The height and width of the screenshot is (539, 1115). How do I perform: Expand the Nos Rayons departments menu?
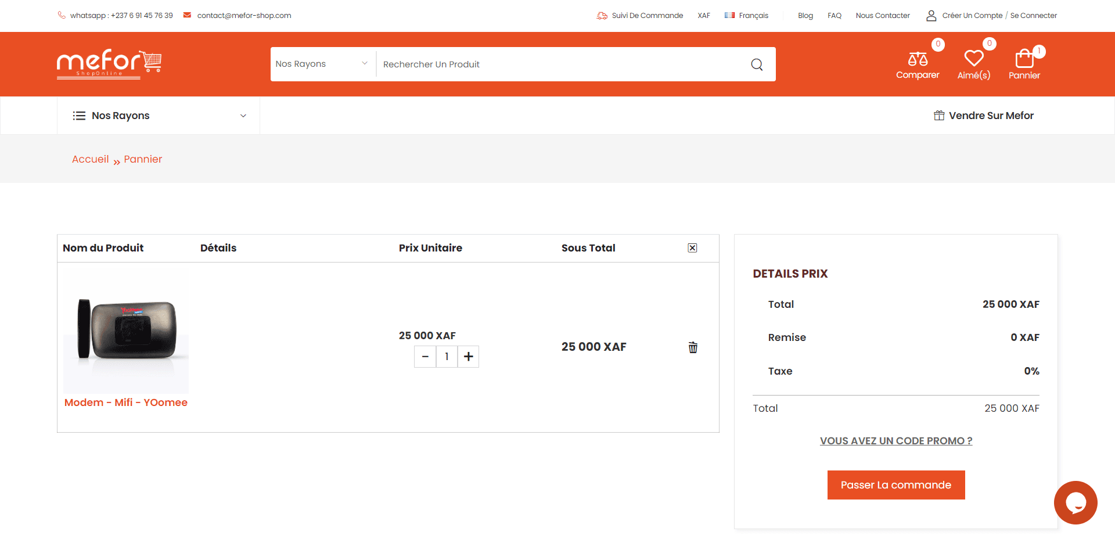coord(159,116)
